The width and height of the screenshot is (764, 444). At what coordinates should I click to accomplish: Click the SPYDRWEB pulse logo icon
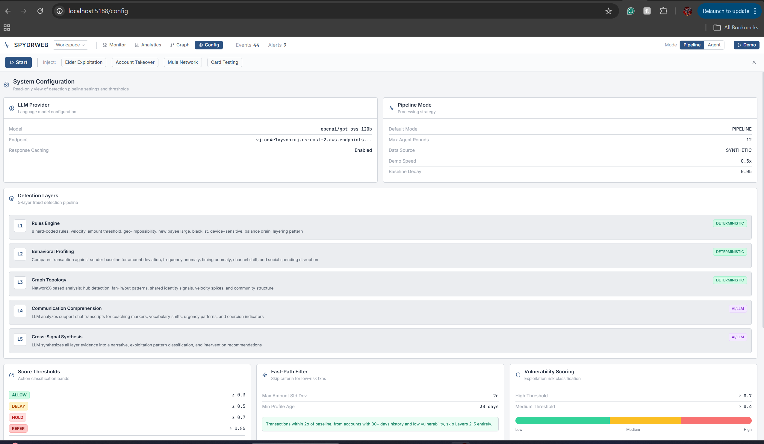pyautogui.click(x=7, y=45)
